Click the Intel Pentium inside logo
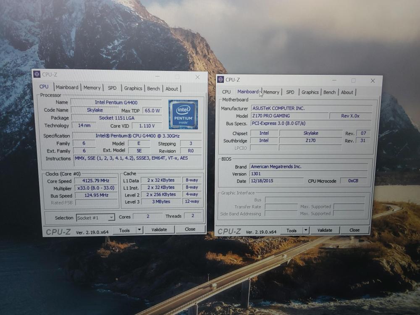This screenshot has width=420, height=315. (183, 114)
